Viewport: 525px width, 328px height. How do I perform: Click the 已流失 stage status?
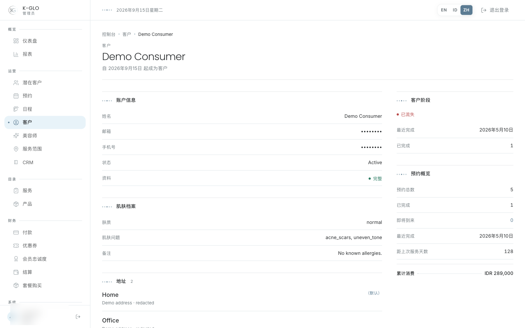coord(405,115)
